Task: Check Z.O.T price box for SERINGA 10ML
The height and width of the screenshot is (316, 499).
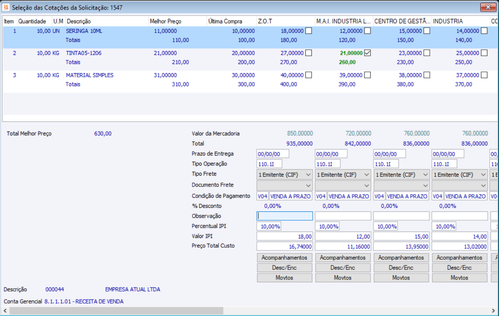Action: pos(309,31)
